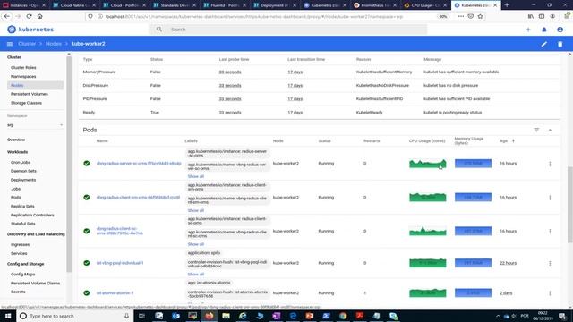This screenshot has width=573, height=322.
Task: Open the notifications bell icon
Action: pos(544,30)
